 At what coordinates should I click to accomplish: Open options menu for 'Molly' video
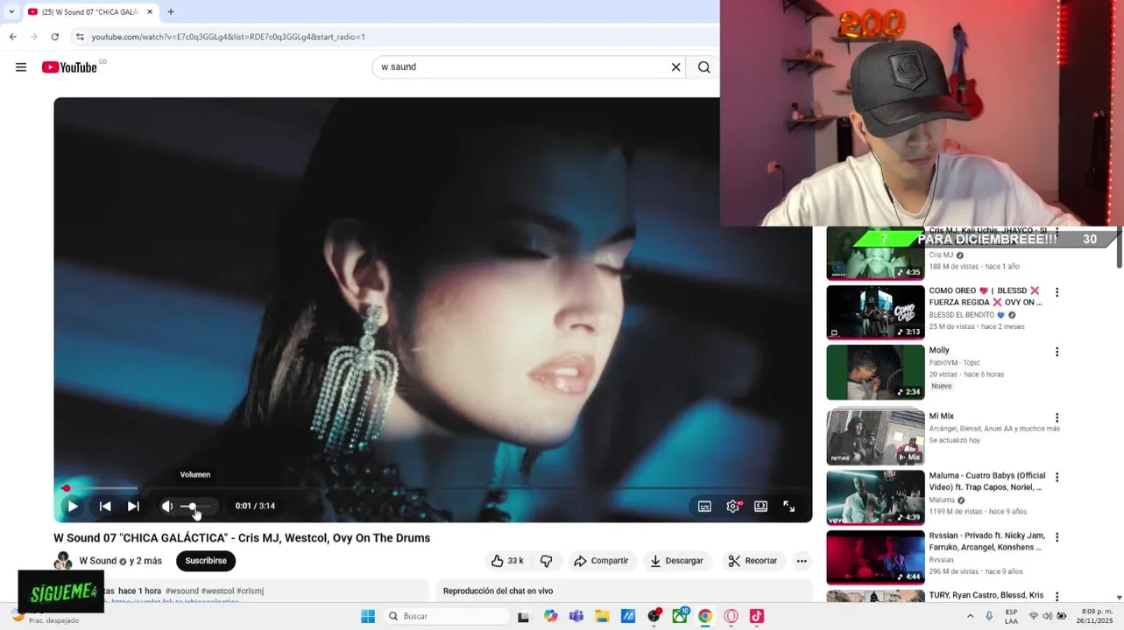[1057, 352]
